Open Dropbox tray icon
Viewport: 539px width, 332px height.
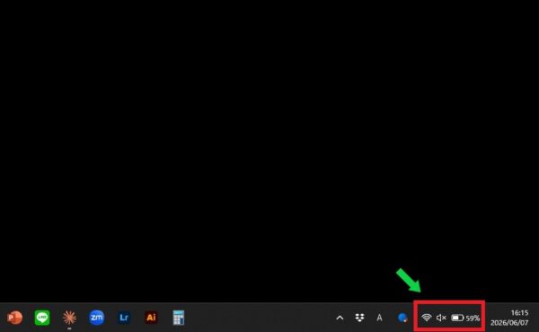[x=359, y=318]
